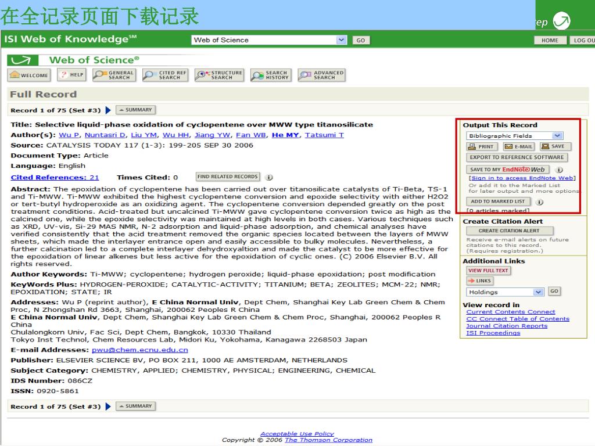This screenshot has height=446, width=595.
Task: Click Sign in to access EndNote Web
Action: (x=522, y=178)
